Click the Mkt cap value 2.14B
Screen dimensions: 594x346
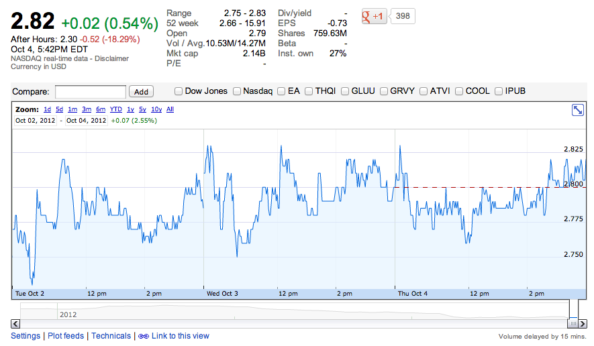[254, 54]
